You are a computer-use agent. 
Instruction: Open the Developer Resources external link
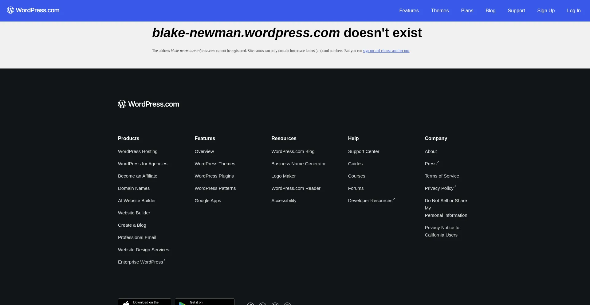(x=372, y=200)
